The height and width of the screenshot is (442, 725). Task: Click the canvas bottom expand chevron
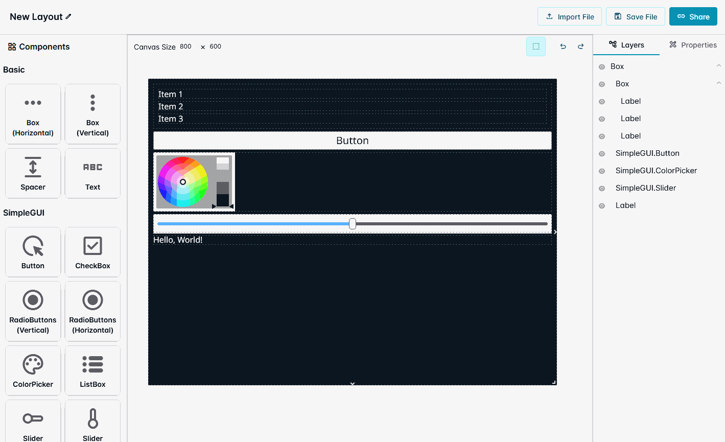pyautogui.click(x=352, y=383)
